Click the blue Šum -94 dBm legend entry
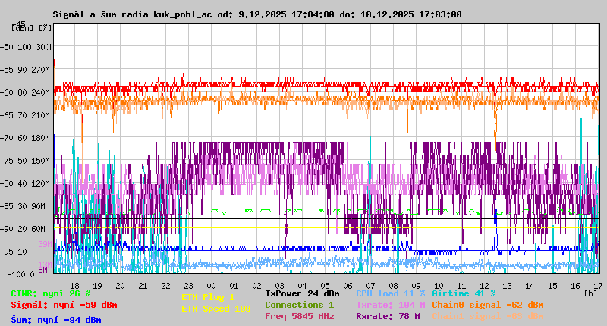Image resolution: width=607 pixels, height=326 pixels. pos(56,320)
